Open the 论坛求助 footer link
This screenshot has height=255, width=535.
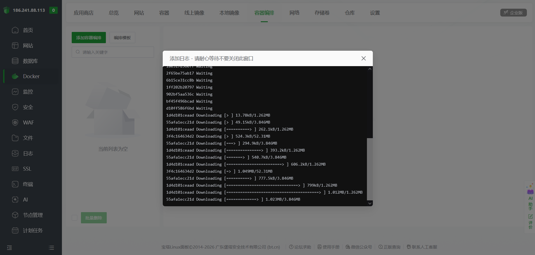300,247
